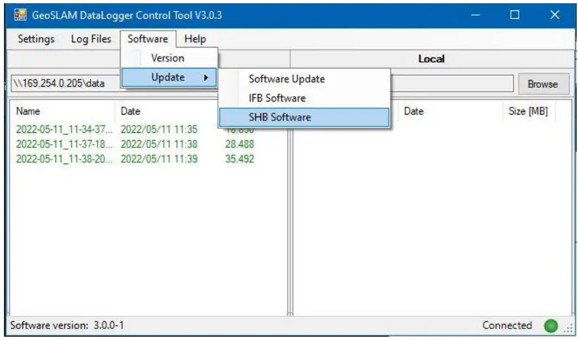578x340 pixels.
Task: Expand the Update submenu entry
Action: coord(169,78)
